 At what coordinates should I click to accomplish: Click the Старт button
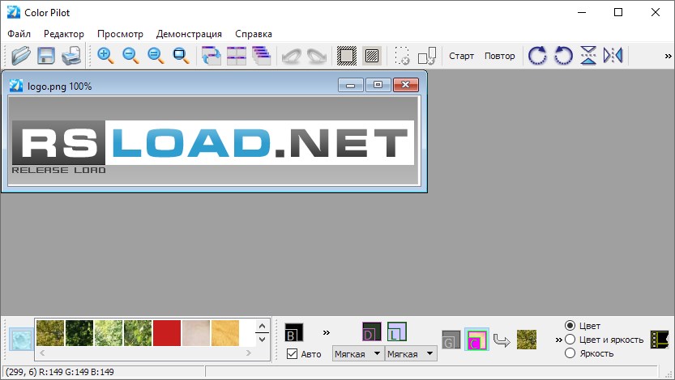[462, 56]
